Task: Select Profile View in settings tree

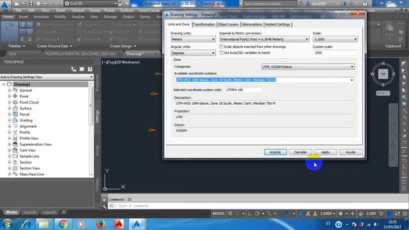Action: pyautogui.click(x=29, y=138)
